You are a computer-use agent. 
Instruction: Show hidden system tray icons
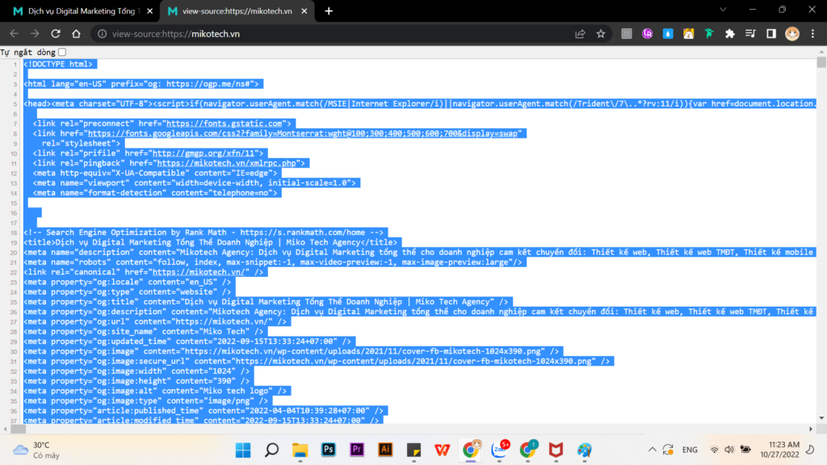(652, 450)
